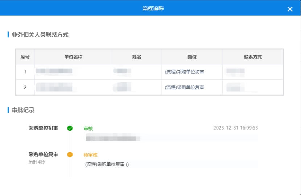301x195 pixels.
Task: Click the green 审核 status label
Action: [88, 128]
